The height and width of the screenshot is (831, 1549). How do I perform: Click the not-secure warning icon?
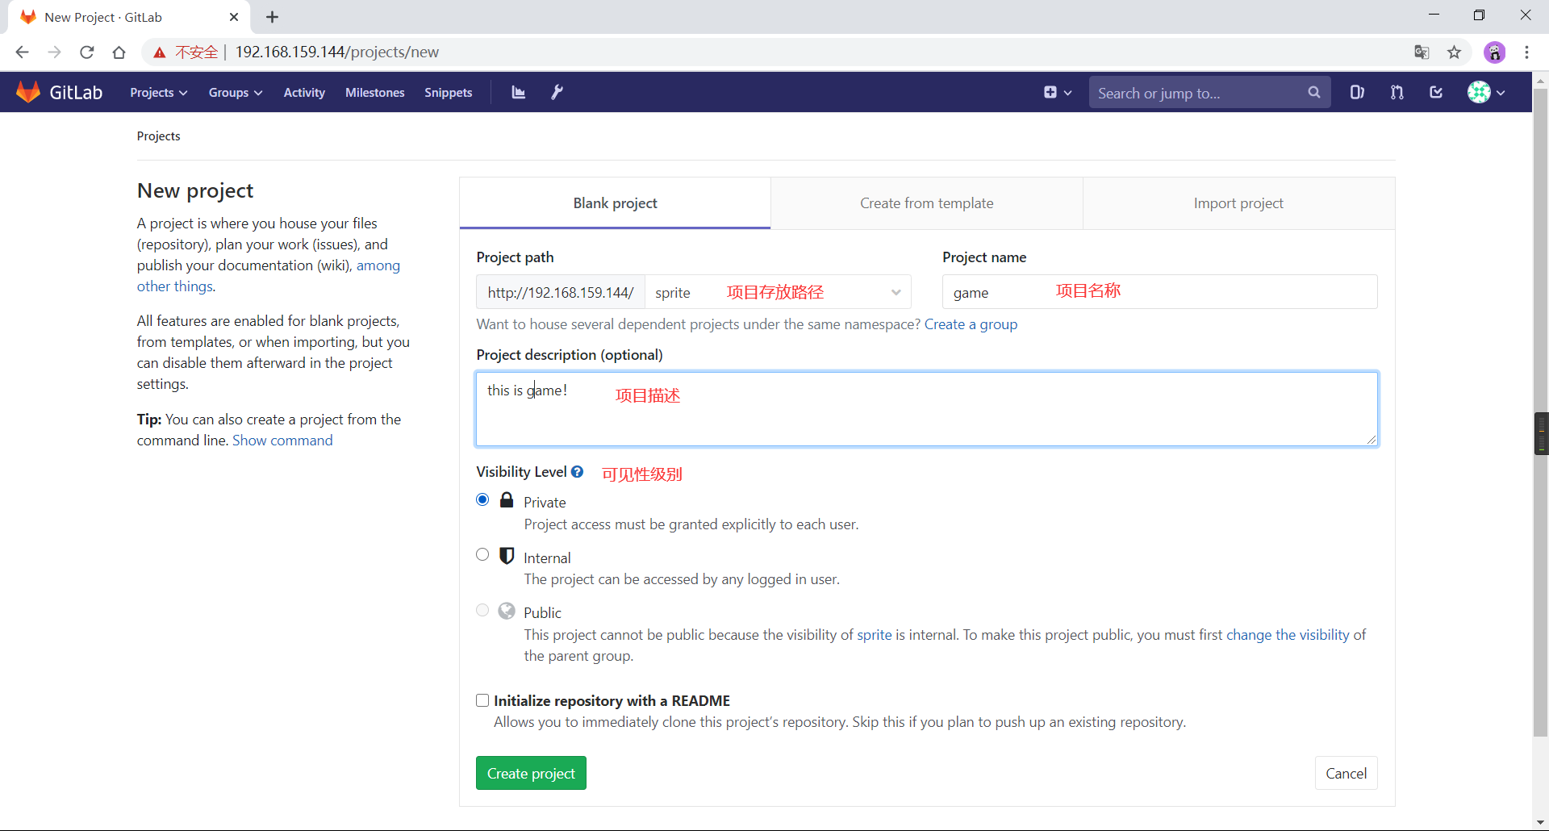coord(160,52)
